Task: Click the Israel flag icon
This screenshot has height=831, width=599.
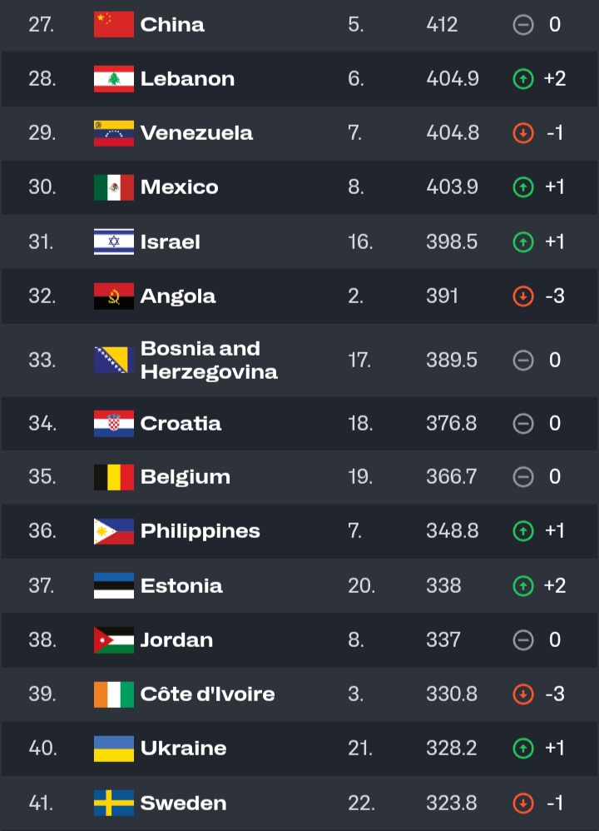Action: point(113,242)
